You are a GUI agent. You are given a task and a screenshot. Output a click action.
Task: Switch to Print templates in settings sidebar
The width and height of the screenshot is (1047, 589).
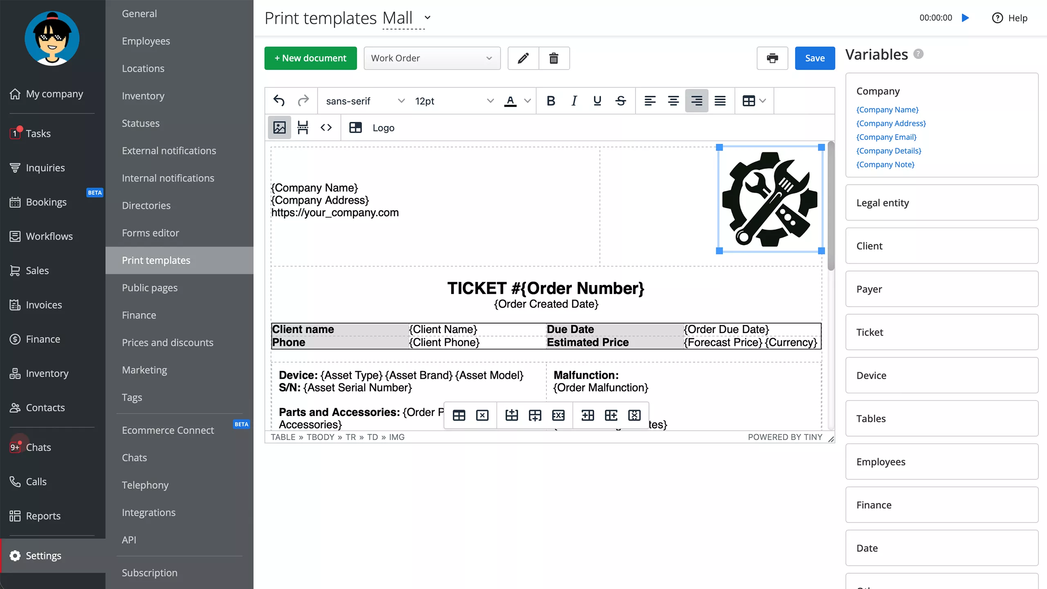tap(156, 260)
